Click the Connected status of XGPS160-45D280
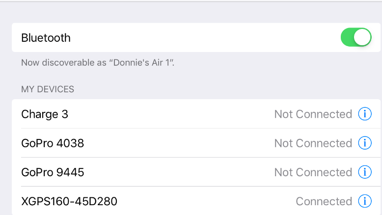 pyautogui.click(x=324, y=201)
